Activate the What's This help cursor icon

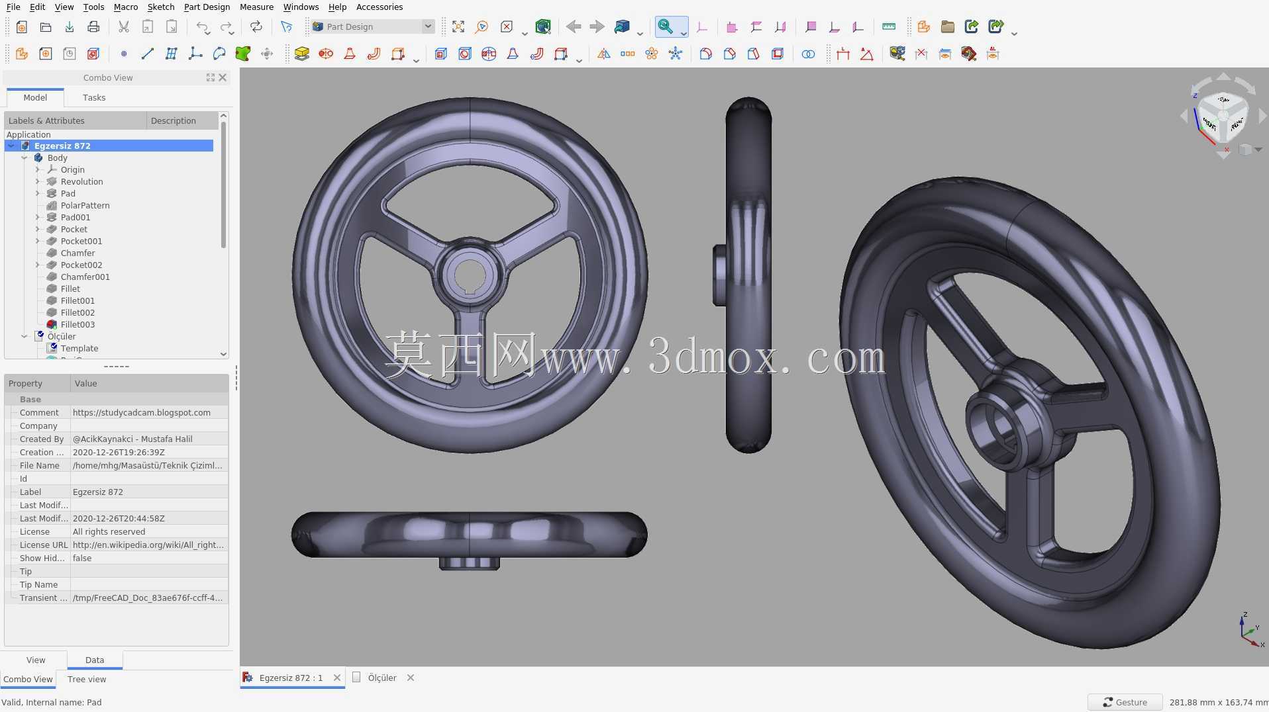[286, 26]
